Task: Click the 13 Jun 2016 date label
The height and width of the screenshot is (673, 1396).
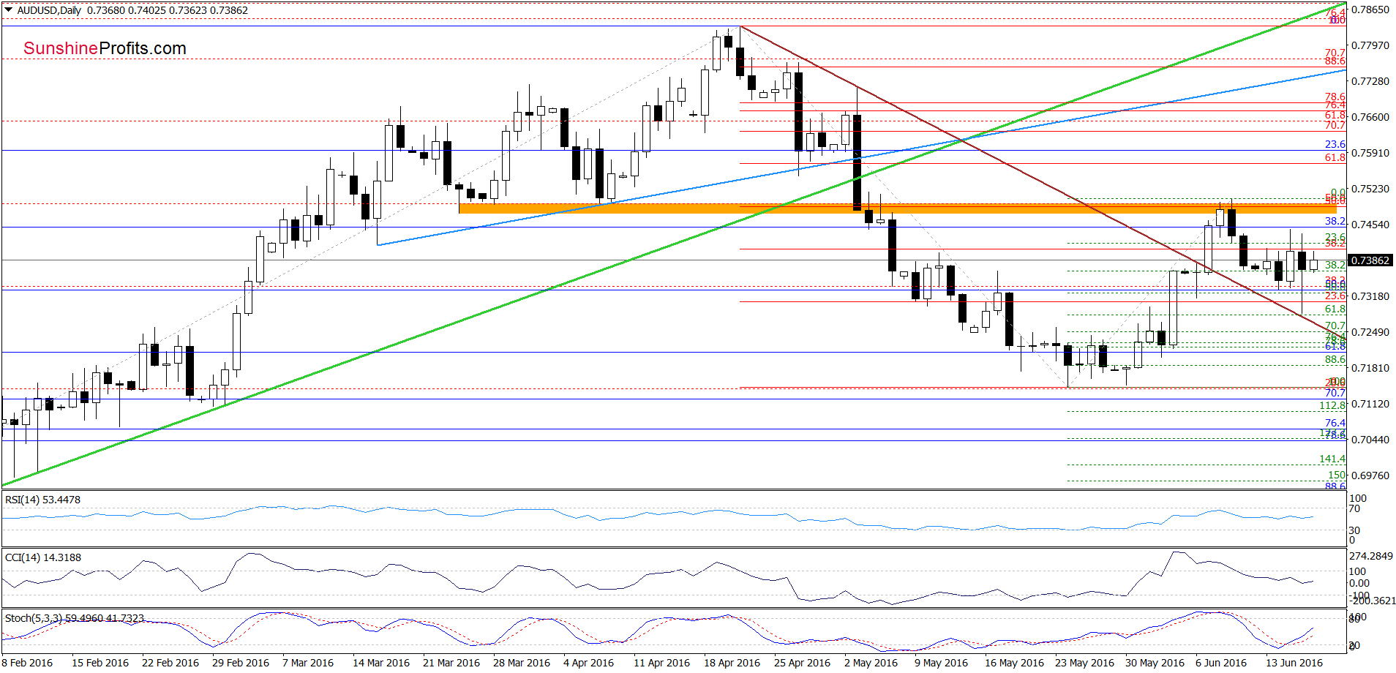Action: [x=1294, y=663]
